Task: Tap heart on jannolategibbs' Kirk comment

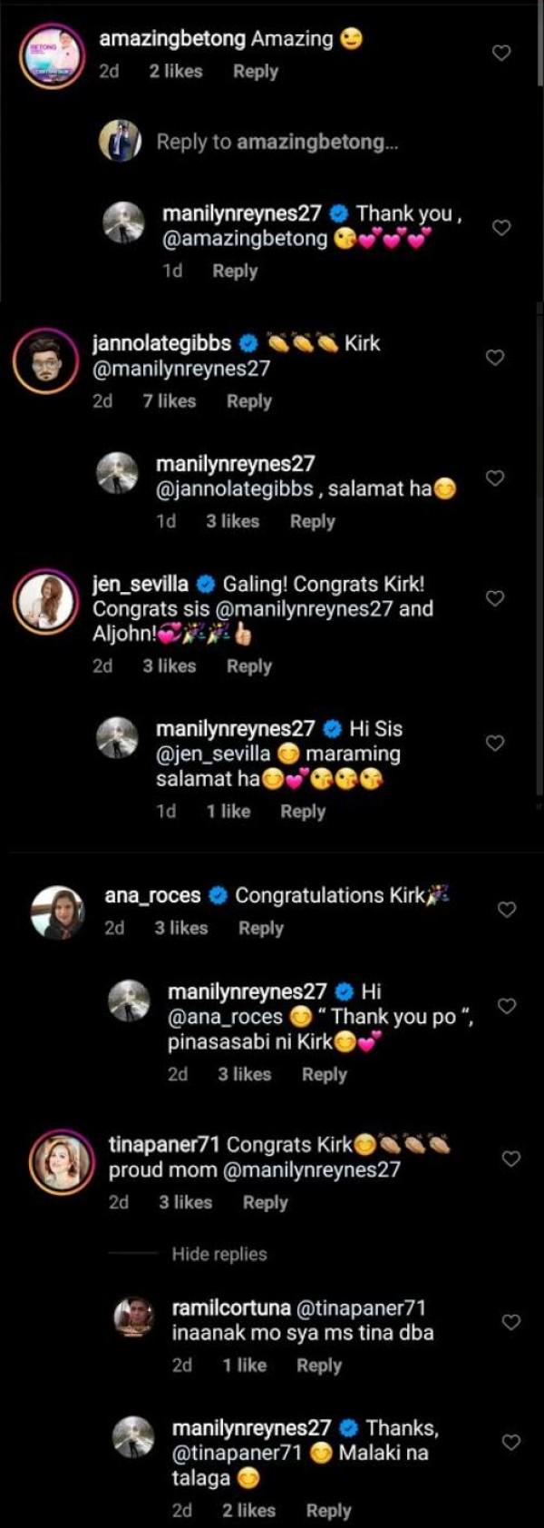Action: tap(495, 358)
